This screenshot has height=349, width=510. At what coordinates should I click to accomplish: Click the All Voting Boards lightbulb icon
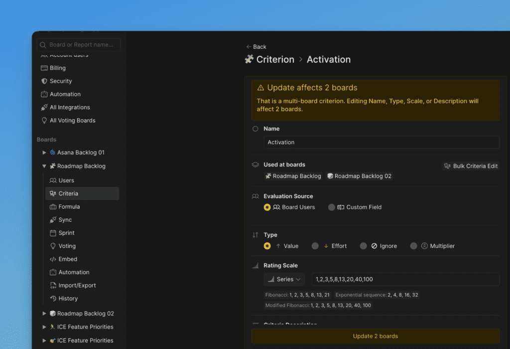coord(44,121)
